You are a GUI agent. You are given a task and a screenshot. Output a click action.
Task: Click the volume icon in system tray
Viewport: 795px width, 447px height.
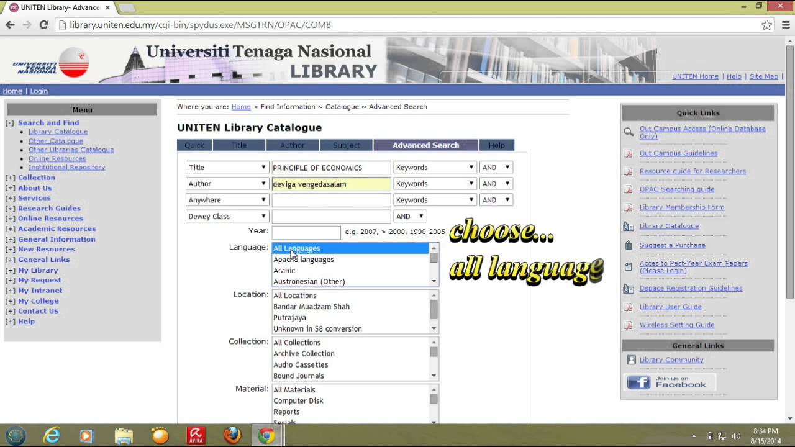coord(737,436)
